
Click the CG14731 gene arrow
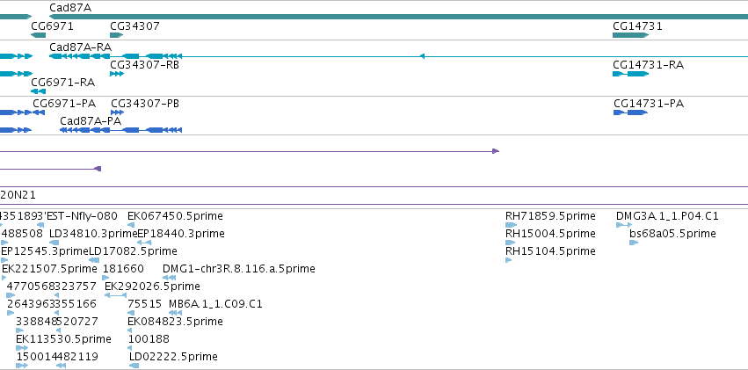pyautogui.click(x=630, y=35)
